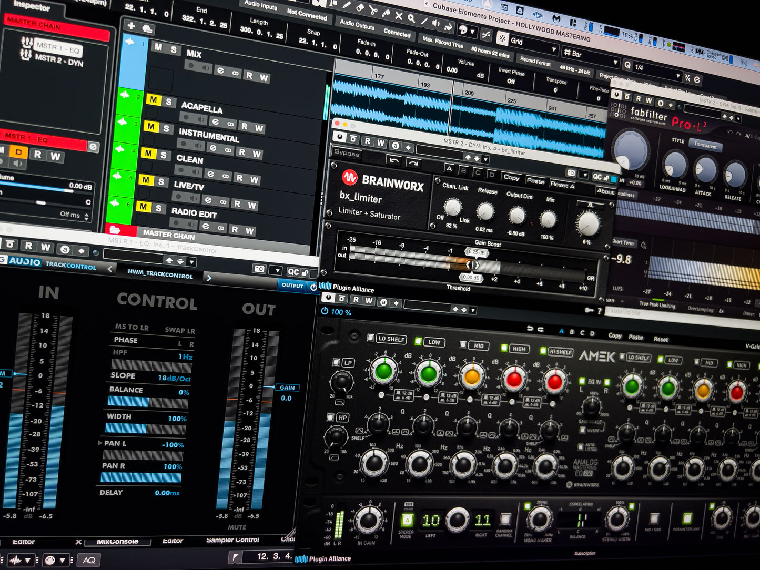Toggle the XL saturation button in bx_limiter

click(590, 205)
